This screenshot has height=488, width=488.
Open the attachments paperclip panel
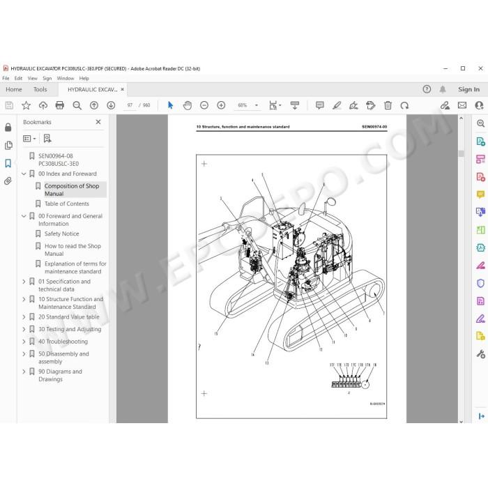pos(8,181)
